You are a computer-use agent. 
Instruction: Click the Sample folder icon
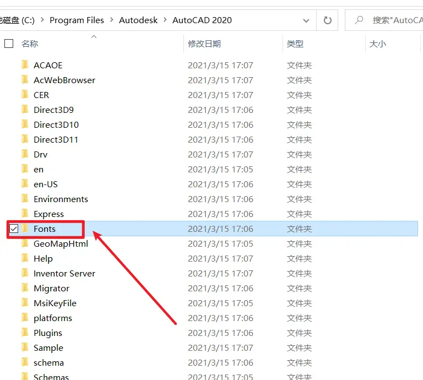click(x=25, y=348)
